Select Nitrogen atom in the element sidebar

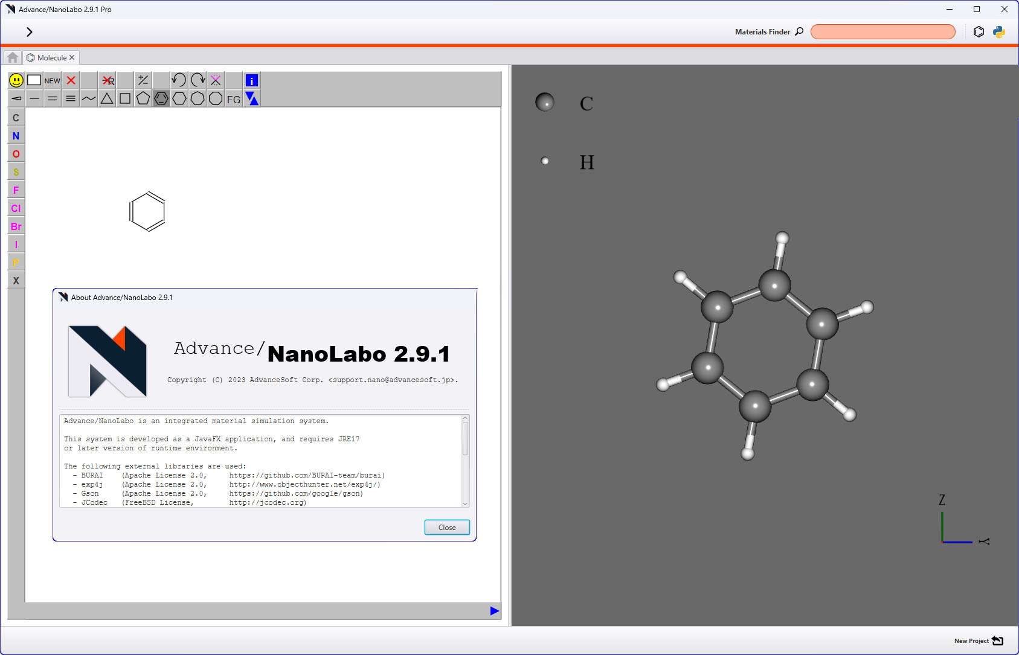tap(16, 136)
